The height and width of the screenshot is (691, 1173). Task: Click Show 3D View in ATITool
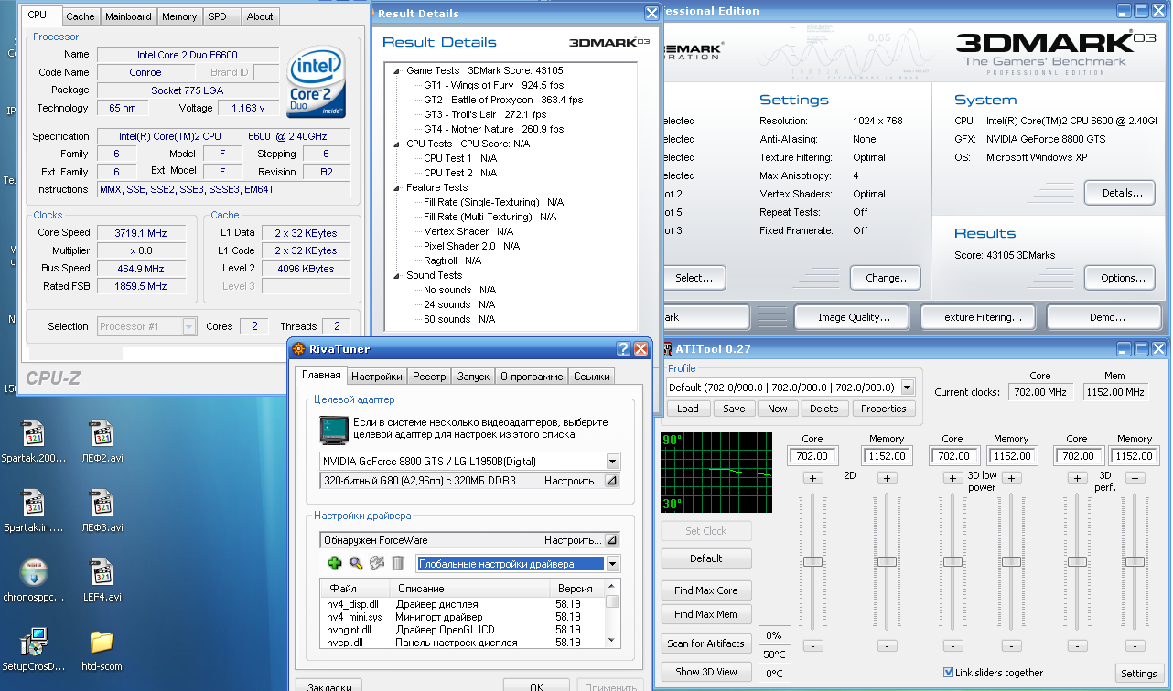pyautogui.click(x=706, y=672)
